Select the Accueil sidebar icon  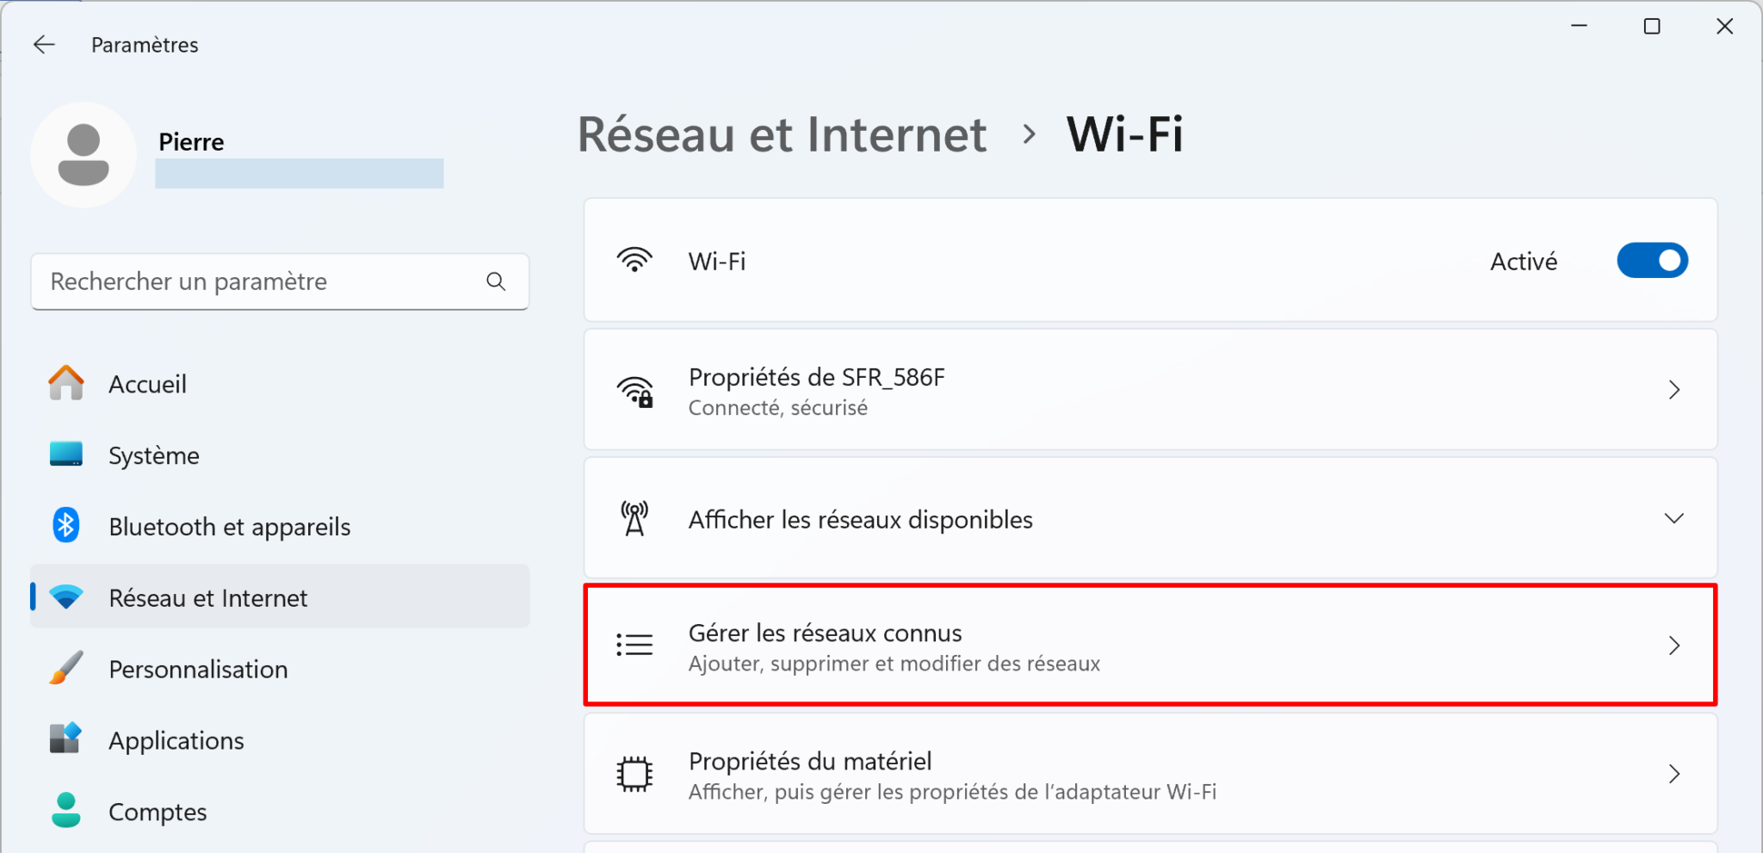(x=65, y=383)
